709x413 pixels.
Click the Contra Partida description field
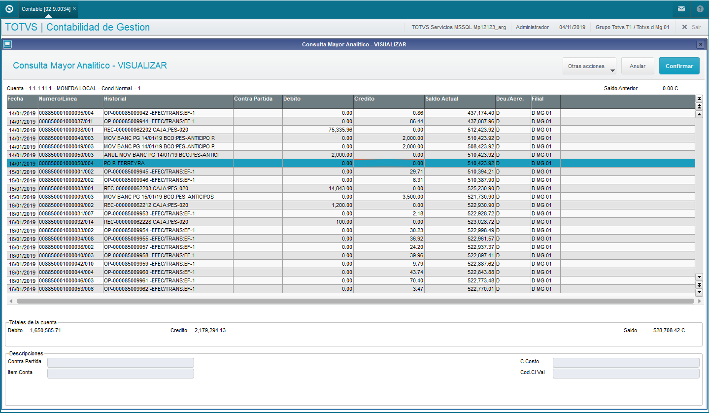pyautogui.click(x=121, y=363)
